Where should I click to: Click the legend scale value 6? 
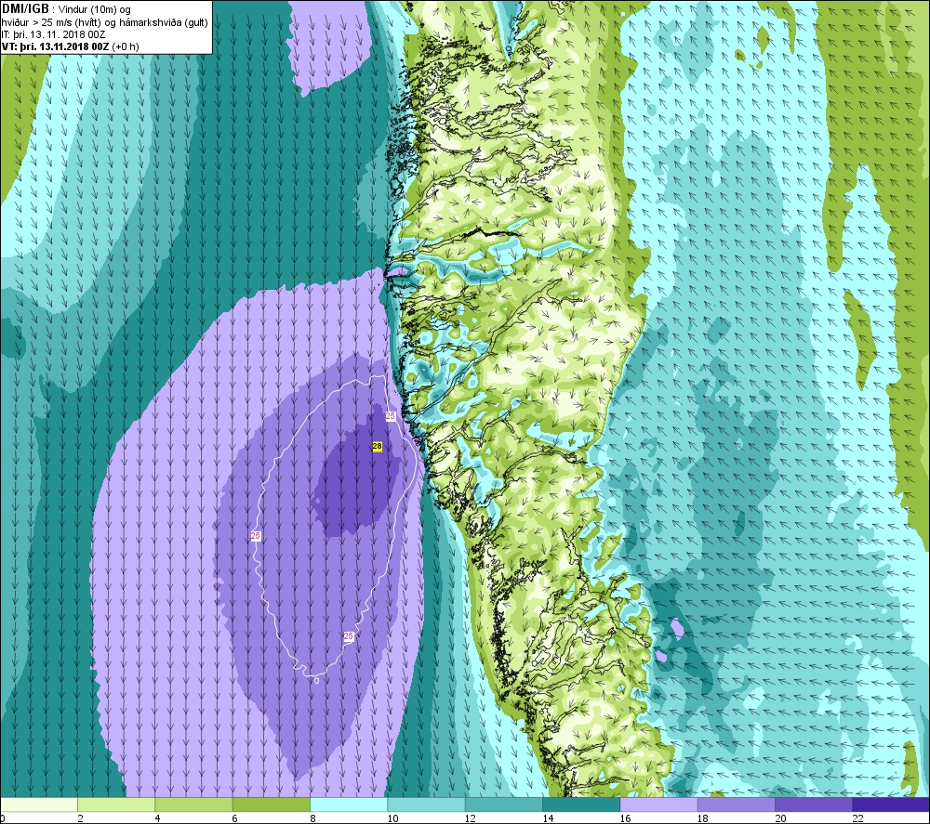tap(235, 818)
